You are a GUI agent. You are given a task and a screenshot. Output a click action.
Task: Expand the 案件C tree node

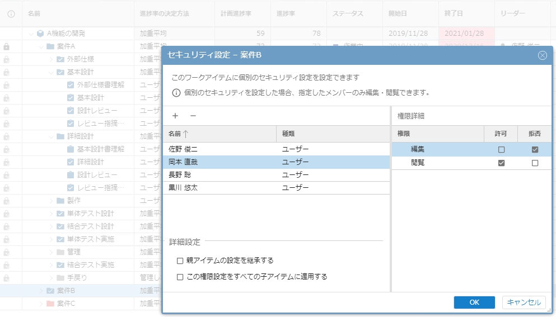coord(41,304)
